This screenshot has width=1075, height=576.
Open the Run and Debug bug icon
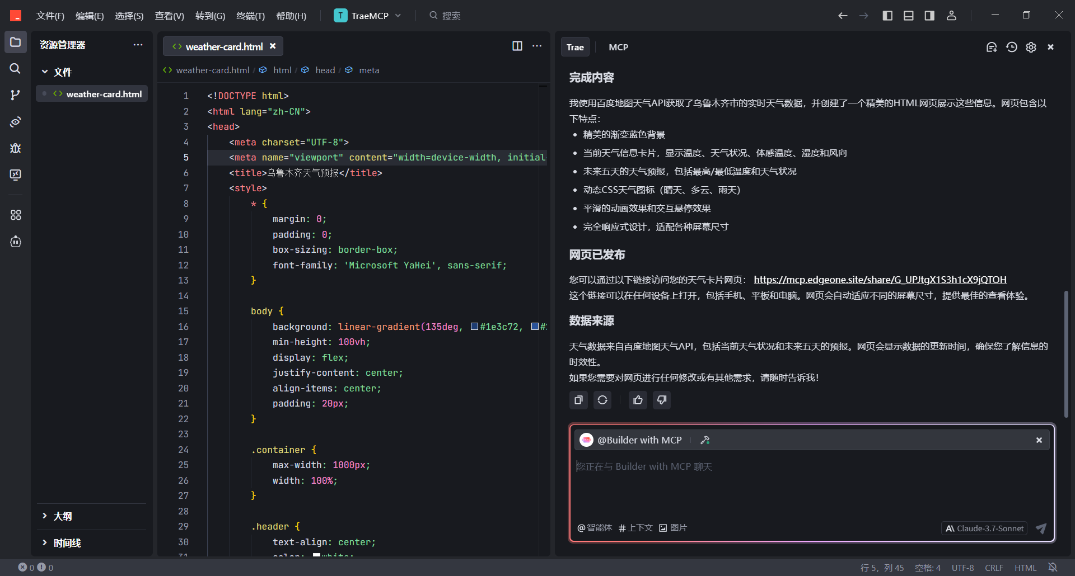[x=16, y=148]
